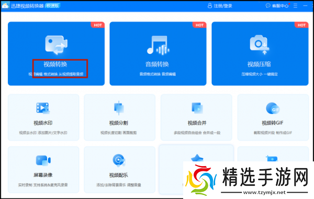
Task: Click the 视频配乐 label
Action: click(x=119, y=175)
